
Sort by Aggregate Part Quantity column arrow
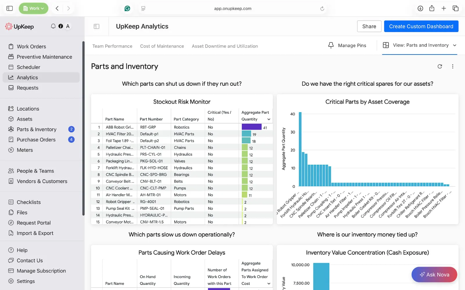(269, 119)
